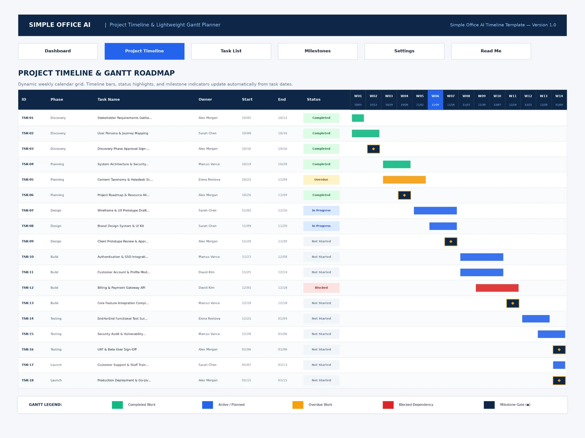
Task: Select task name 'UAT & Beta User Sign-Off'
Action: 117,349
